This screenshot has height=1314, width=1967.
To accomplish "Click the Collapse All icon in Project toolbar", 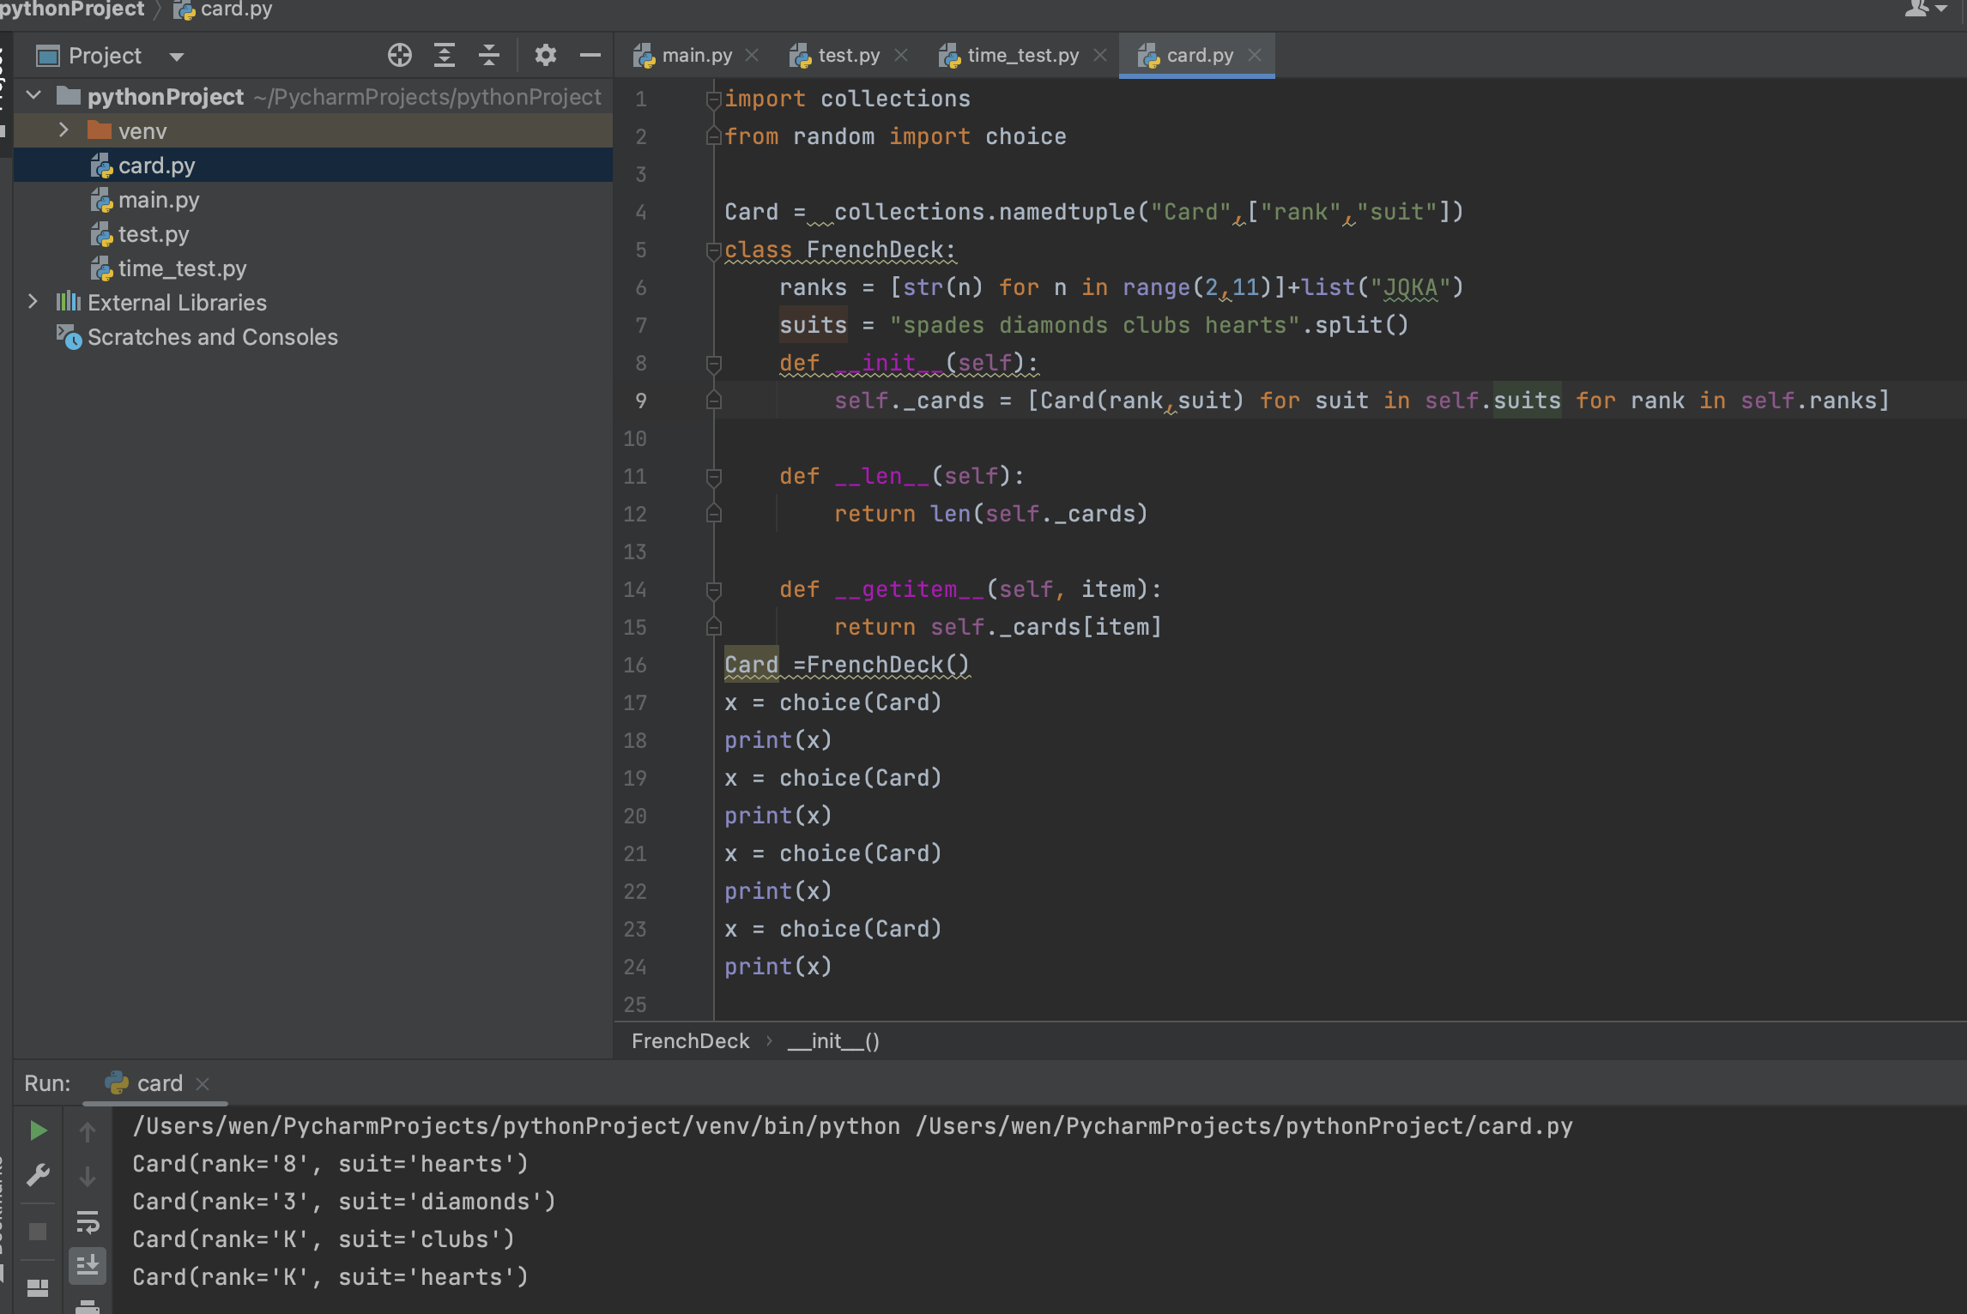I will click(488, 56).
